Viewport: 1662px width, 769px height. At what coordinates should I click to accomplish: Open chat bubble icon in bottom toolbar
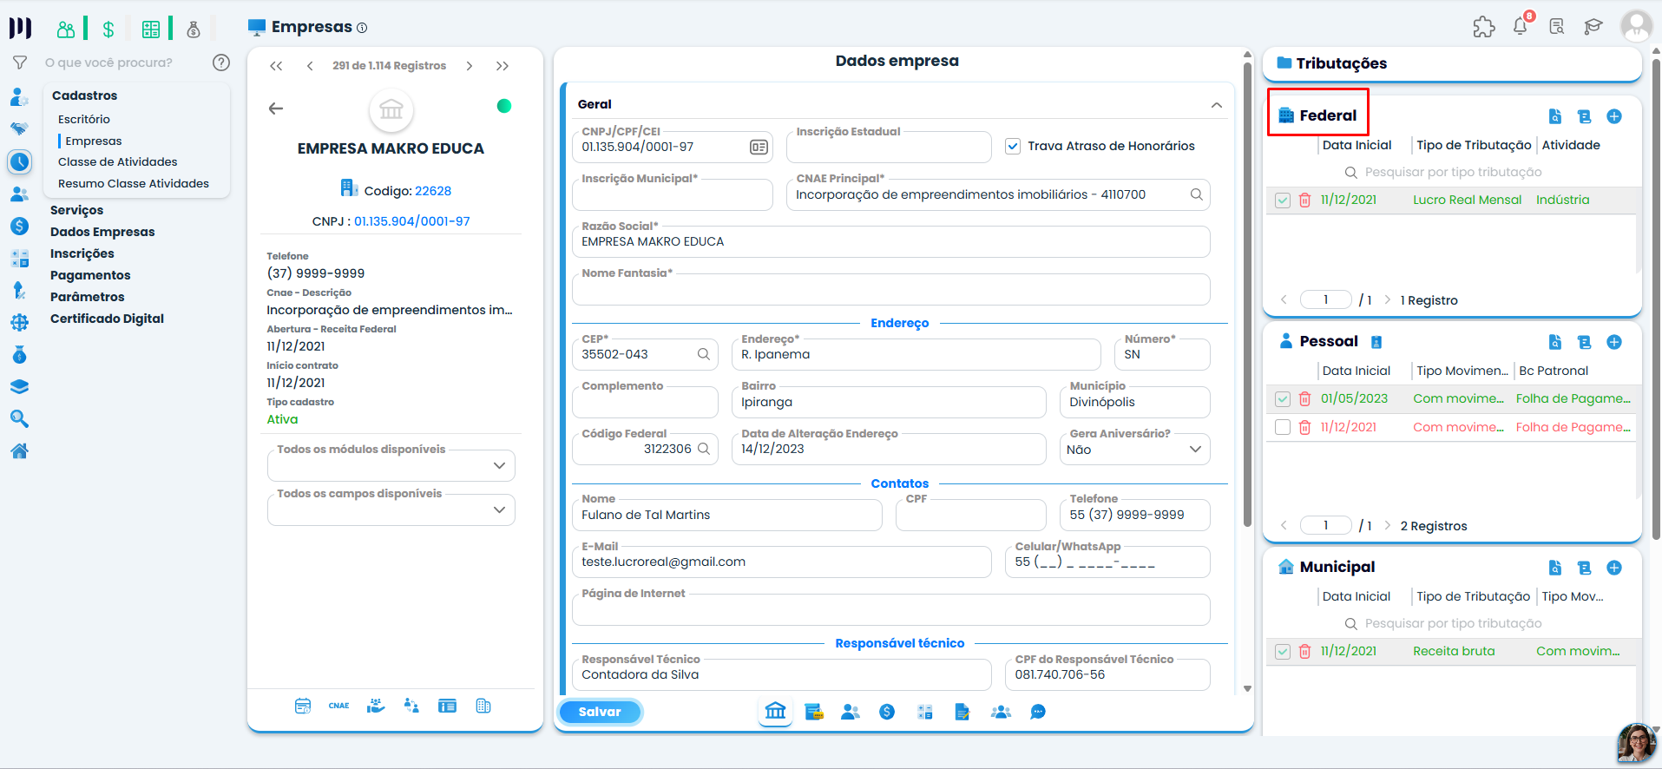(x=1038, y=712)
